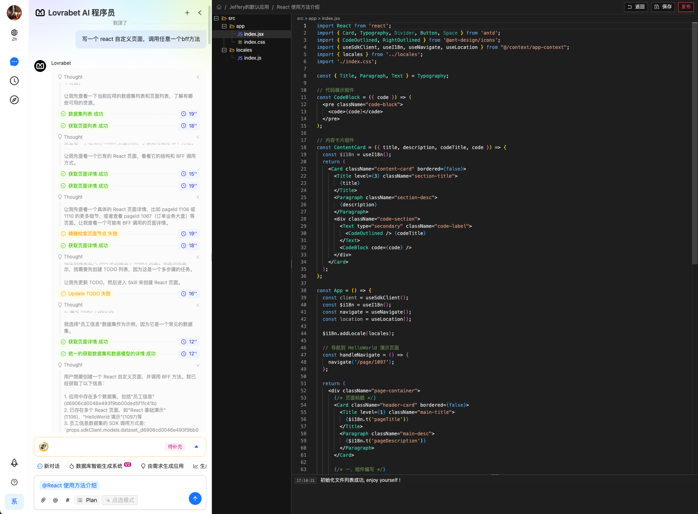Collapse the first Thought section
698x514 pixels.
198,77
